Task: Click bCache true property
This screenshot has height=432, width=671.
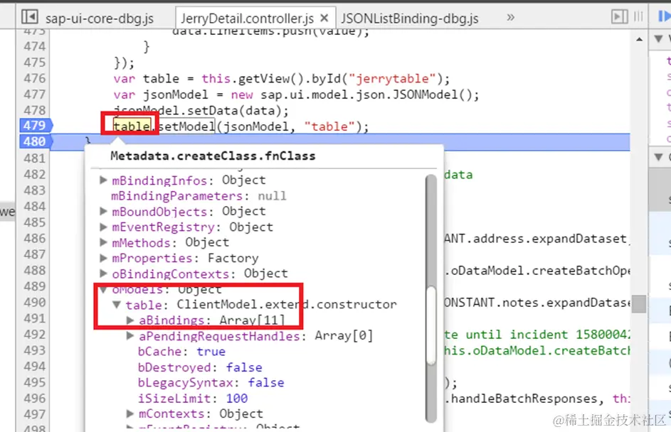Action: tap(181, 351)
